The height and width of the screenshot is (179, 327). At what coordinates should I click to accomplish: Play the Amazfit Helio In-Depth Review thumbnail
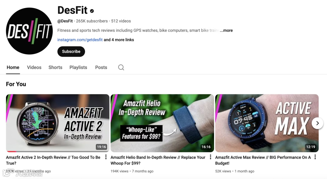point(162,123)
